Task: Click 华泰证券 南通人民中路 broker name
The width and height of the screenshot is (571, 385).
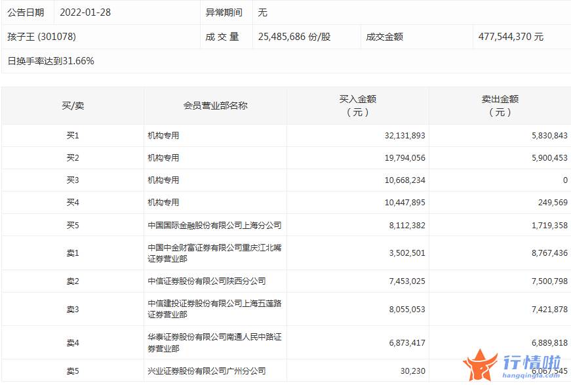Action: (214, 343)
